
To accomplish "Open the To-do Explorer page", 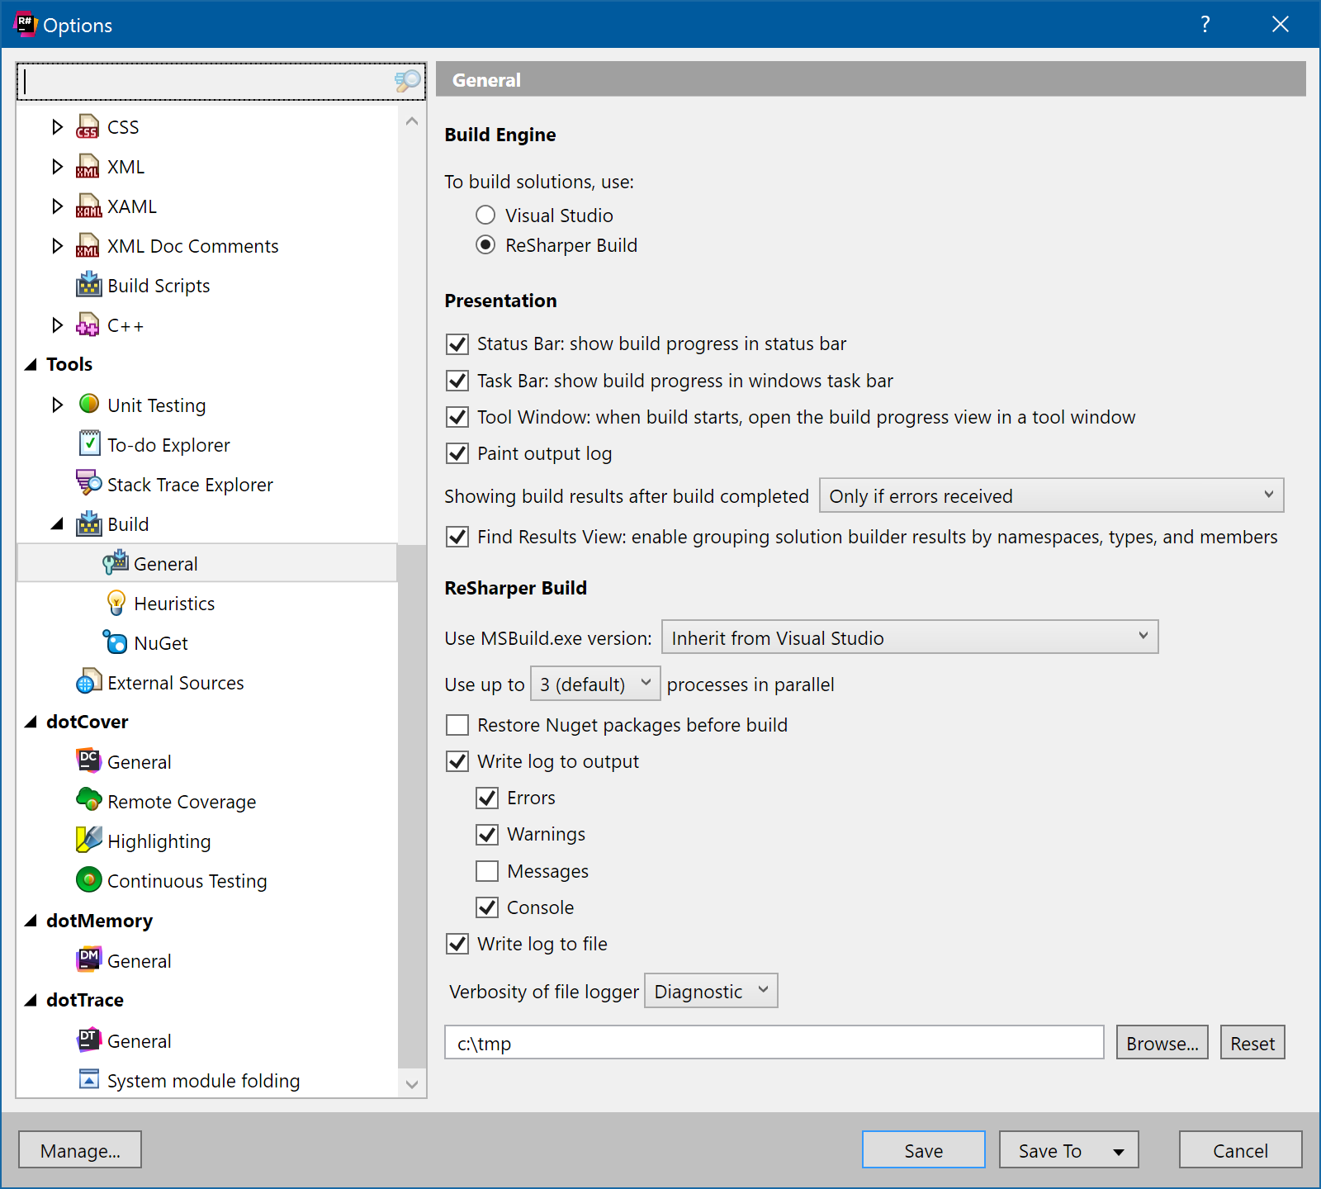I will click(x=168, y=445).
